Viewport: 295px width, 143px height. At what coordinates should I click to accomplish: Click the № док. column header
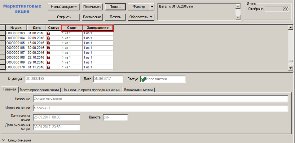(x=16, y=28)
